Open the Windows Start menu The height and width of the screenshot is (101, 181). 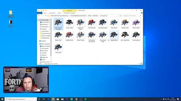click(2, 99)
